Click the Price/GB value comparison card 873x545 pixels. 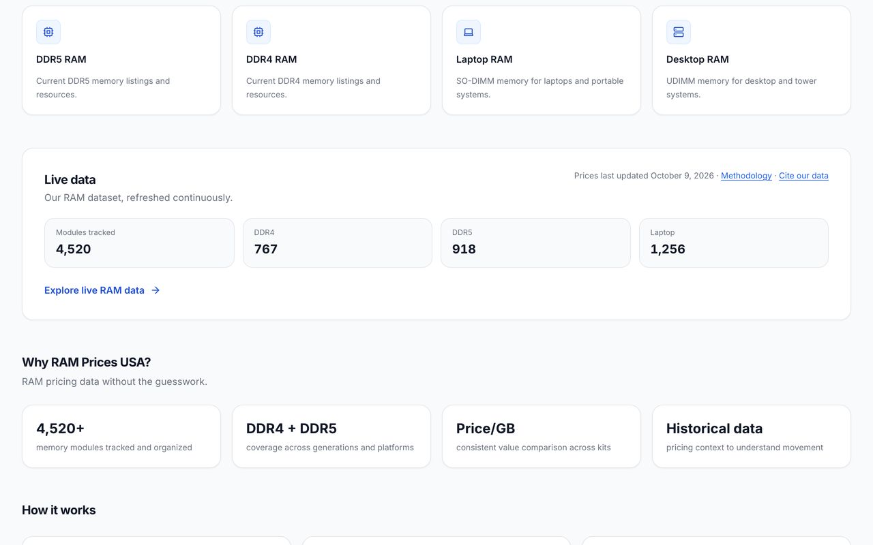coord(542,437)
